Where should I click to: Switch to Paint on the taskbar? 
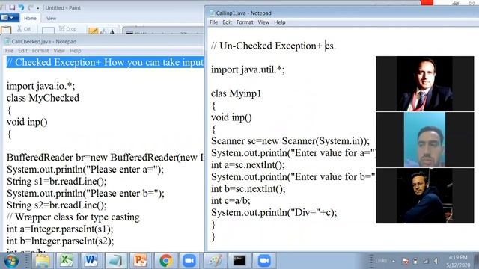[x=215, y=261]
